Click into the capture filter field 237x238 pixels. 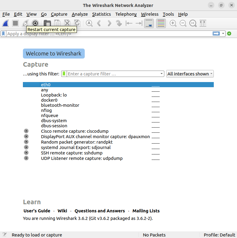tap(113, 74)
